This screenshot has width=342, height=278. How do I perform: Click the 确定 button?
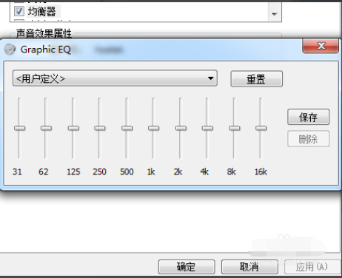(187, 267)
